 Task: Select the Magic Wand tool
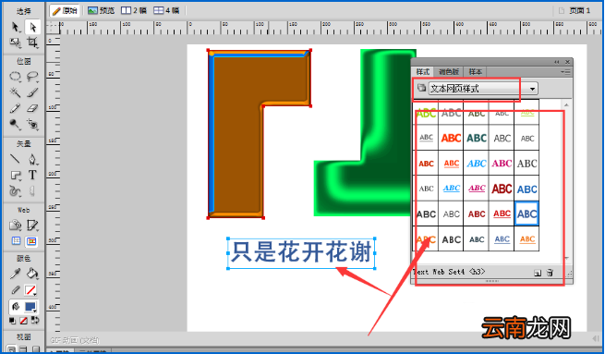click(16, 92)
